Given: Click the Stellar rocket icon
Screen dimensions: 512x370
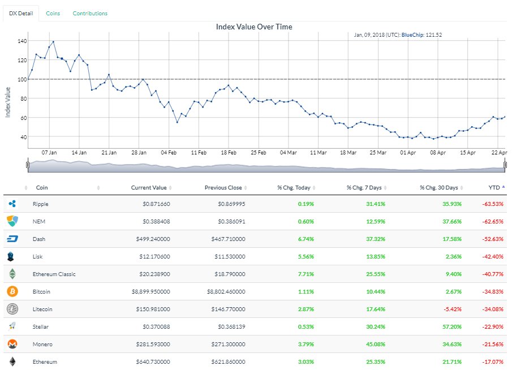Looking at the screenshot, I should (14, 327).
